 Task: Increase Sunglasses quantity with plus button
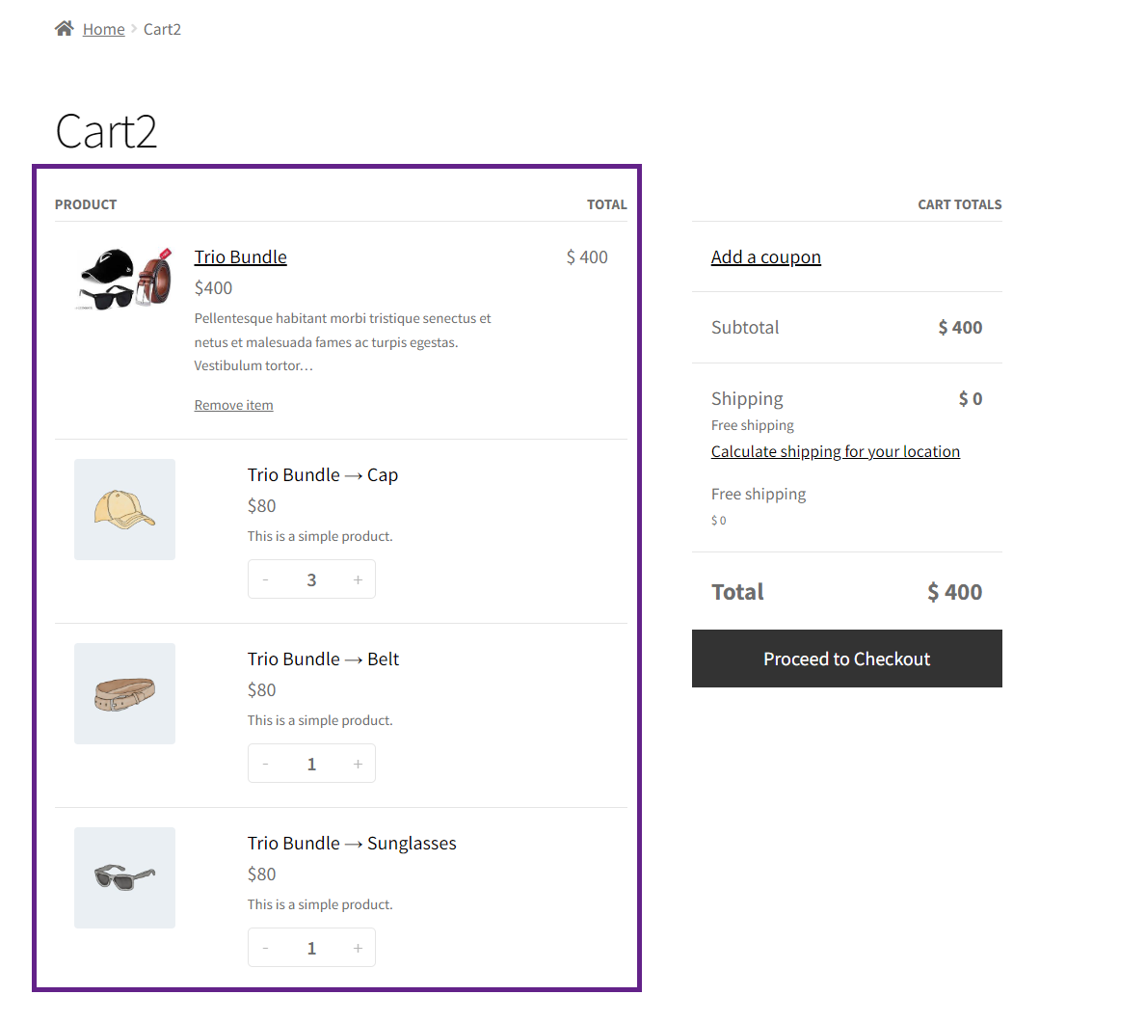(358, 948)
